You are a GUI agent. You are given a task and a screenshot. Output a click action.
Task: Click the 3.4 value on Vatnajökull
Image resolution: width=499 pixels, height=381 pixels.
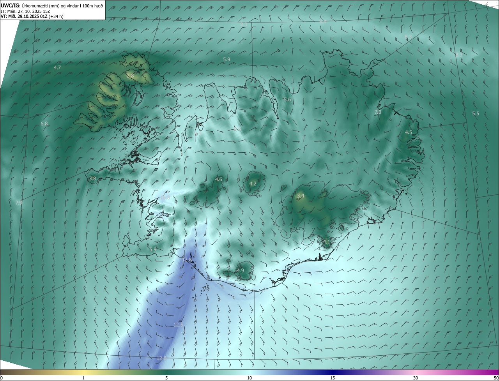[301, 196]
